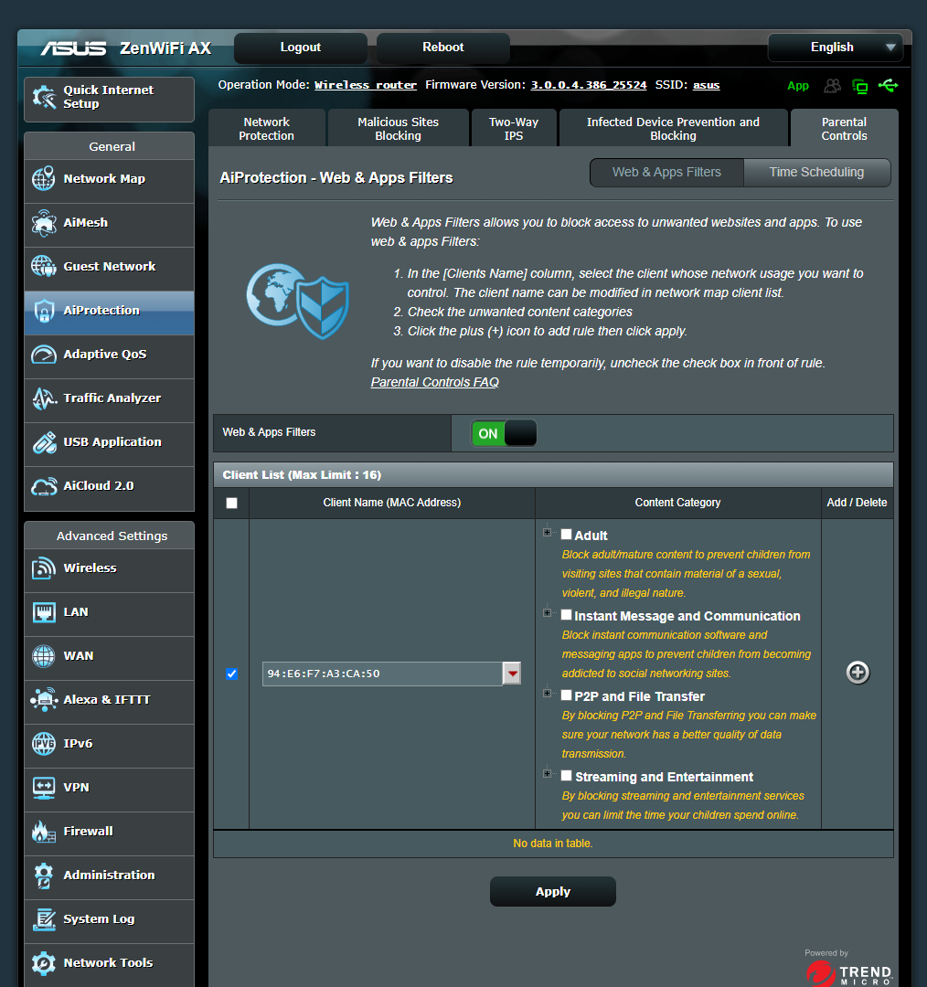Click the Administration gear icon
927x987 pixels.
[x=44, y=876]
